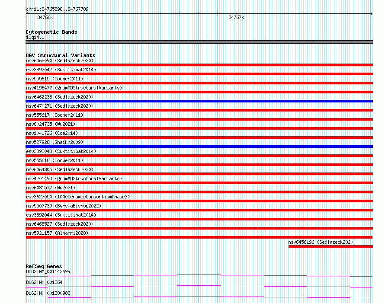Image resolution: width=385 pixels, height=303 pixels.
Task: Open nsv6456196 (Sedlazeck2020) label
Action: click(322, 242)
